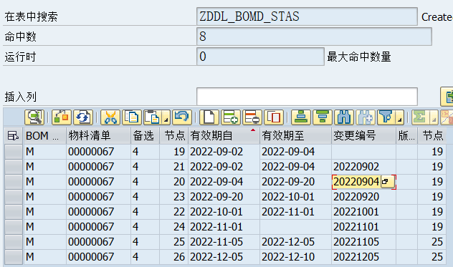The height and width of the screenshot is (267, 453).
Task: Click the Copy text icon
Action: 132,117
